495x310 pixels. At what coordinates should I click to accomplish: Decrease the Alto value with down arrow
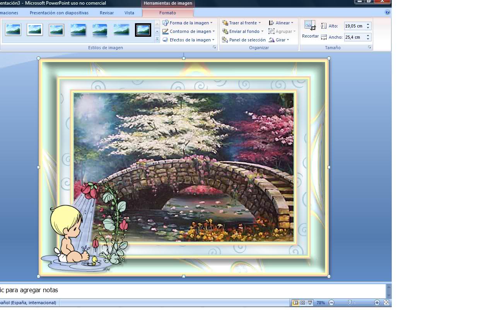(368, 28)
